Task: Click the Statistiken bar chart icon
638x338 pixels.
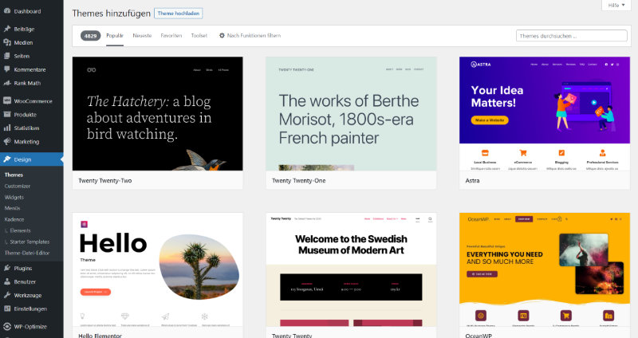Action: [x=7, y=128]
